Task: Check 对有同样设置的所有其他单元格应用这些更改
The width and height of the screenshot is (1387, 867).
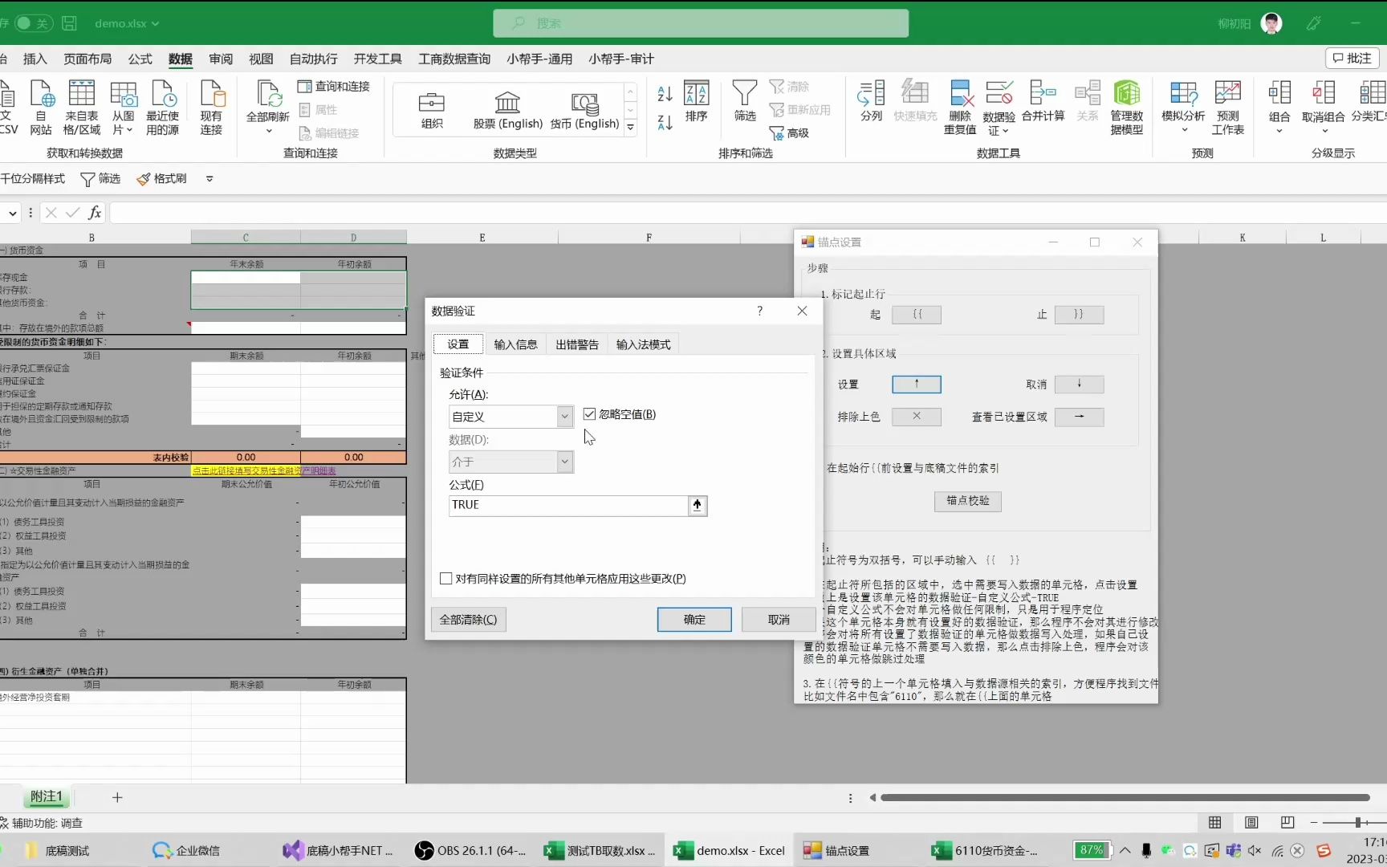Action: point(446,578)
